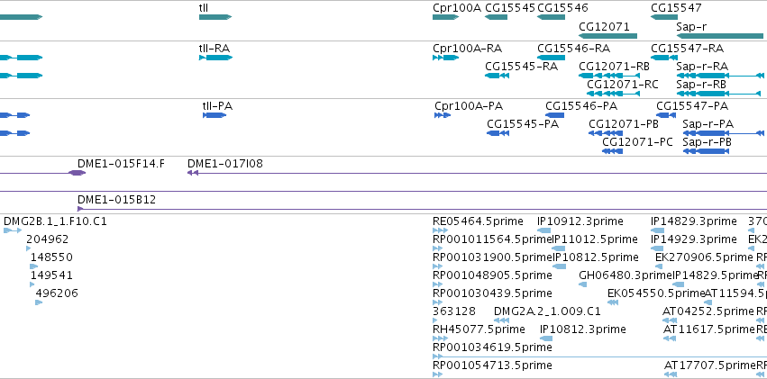Select the AT11617.5prime EST
767x379 pixels.
click(x=670, y=338)
